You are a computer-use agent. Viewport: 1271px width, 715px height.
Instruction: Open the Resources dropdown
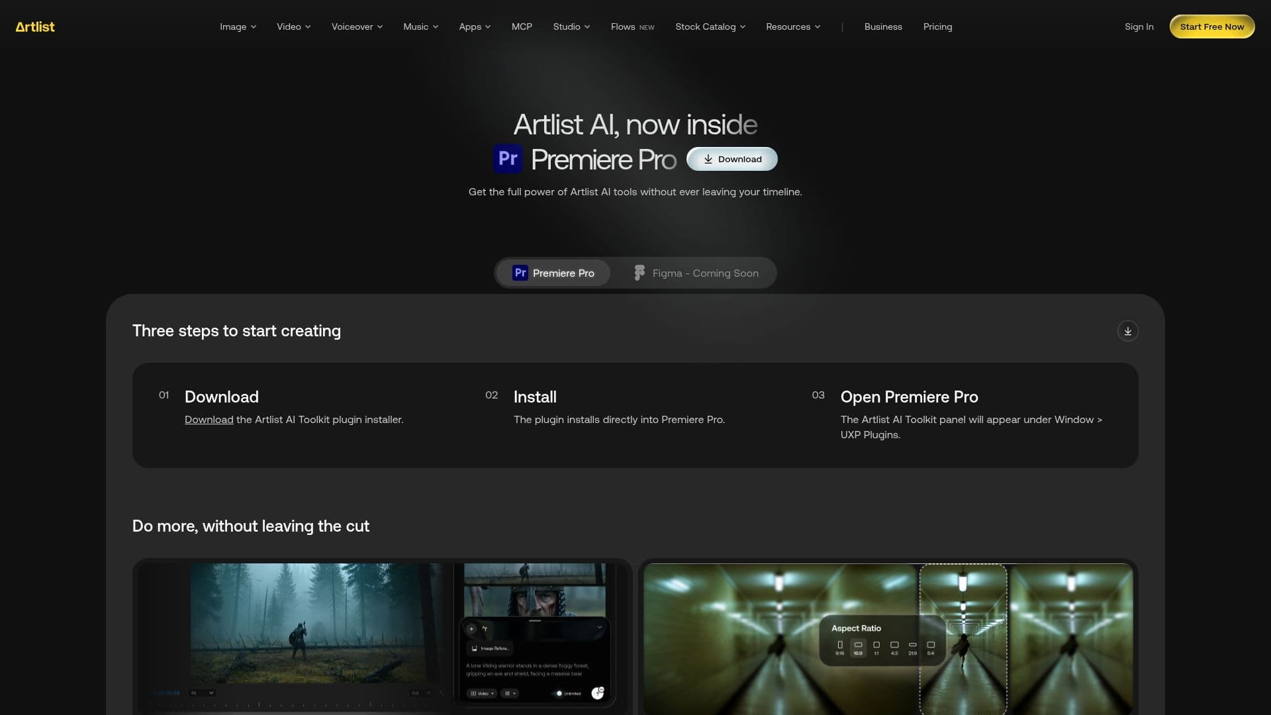[793, 26]
